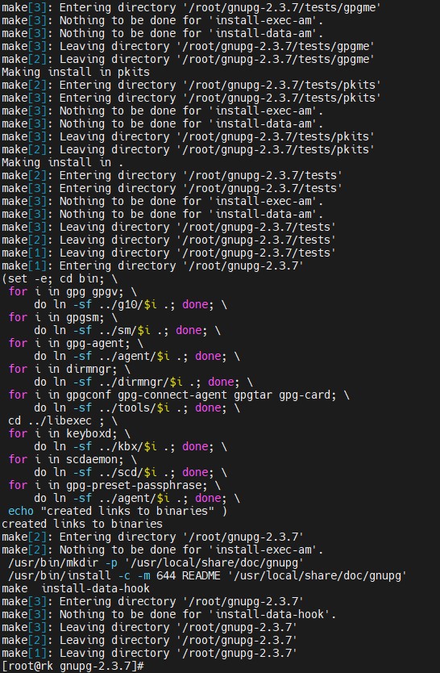Click the 'created links to binaries' output line
440x673 pixels.
pyautogui.click(x=82, y=524)
